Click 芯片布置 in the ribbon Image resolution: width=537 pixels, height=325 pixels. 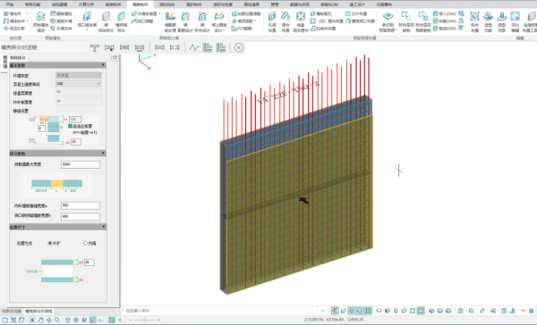[356, 13]
